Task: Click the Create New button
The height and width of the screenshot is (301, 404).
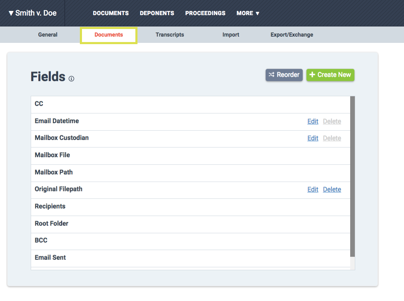Action: (330, 75)
